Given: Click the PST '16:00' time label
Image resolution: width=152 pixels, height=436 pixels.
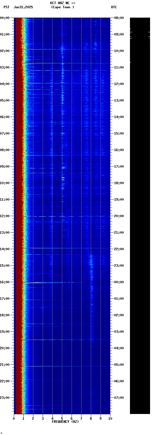Looking at the screenshot, I should coord(5,282).
